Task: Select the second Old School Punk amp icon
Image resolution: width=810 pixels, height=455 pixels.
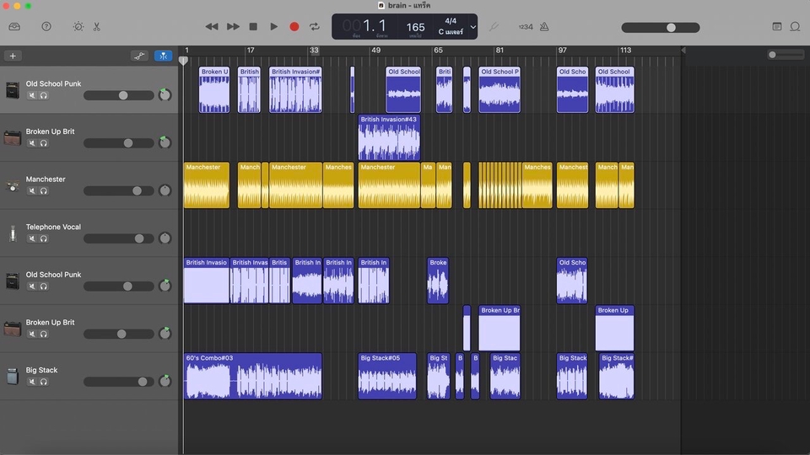Action: click(x=13, y=281)
